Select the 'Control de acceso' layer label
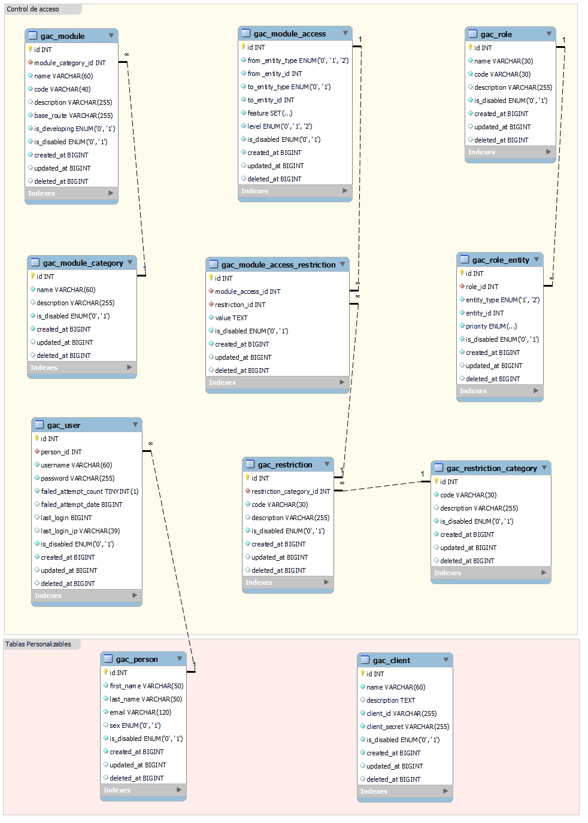Image resolution: width=588 pixels, height=823 pixels. tap(33, 9)
